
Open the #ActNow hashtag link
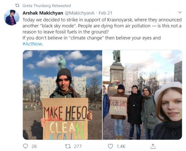pos(32,44)
